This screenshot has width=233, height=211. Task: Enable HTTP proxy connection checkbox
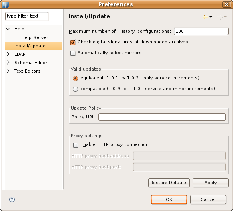click(x=76, y=145)
